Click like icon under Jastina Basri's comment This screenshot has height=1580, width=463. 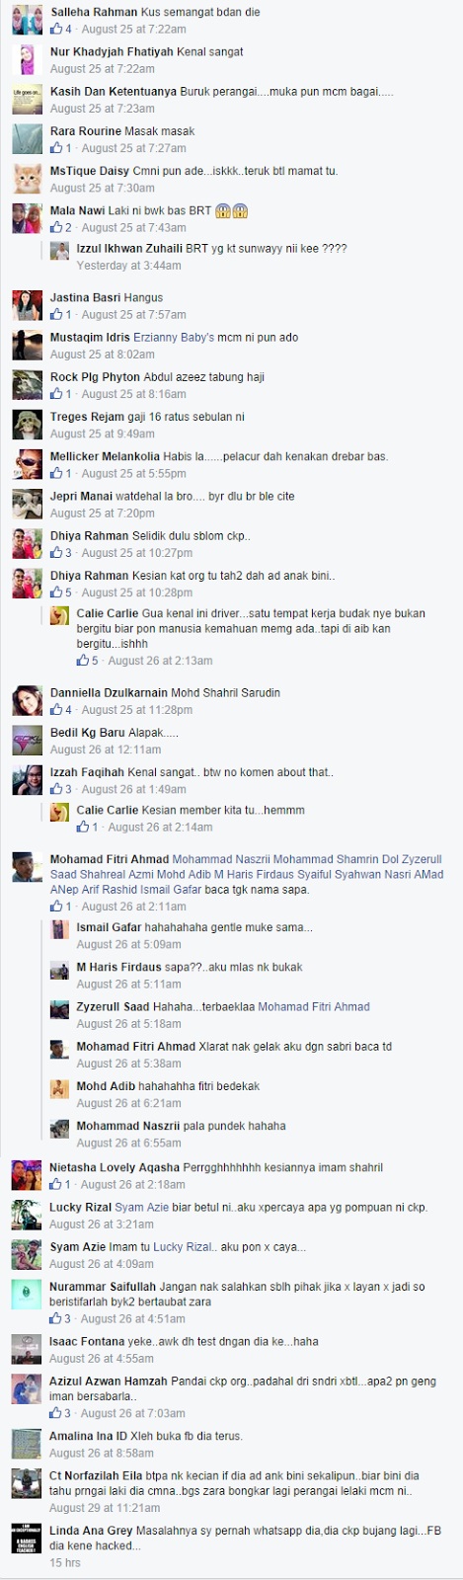(56, 315)
